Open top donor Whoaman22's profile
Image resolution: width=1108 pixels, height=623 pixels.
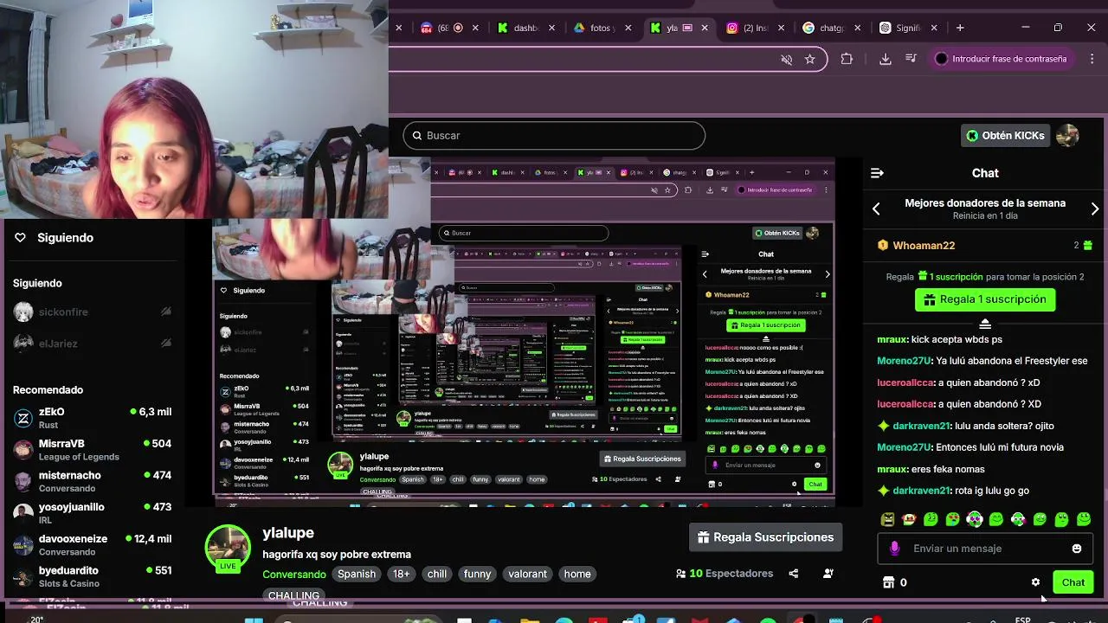(924, 246)
